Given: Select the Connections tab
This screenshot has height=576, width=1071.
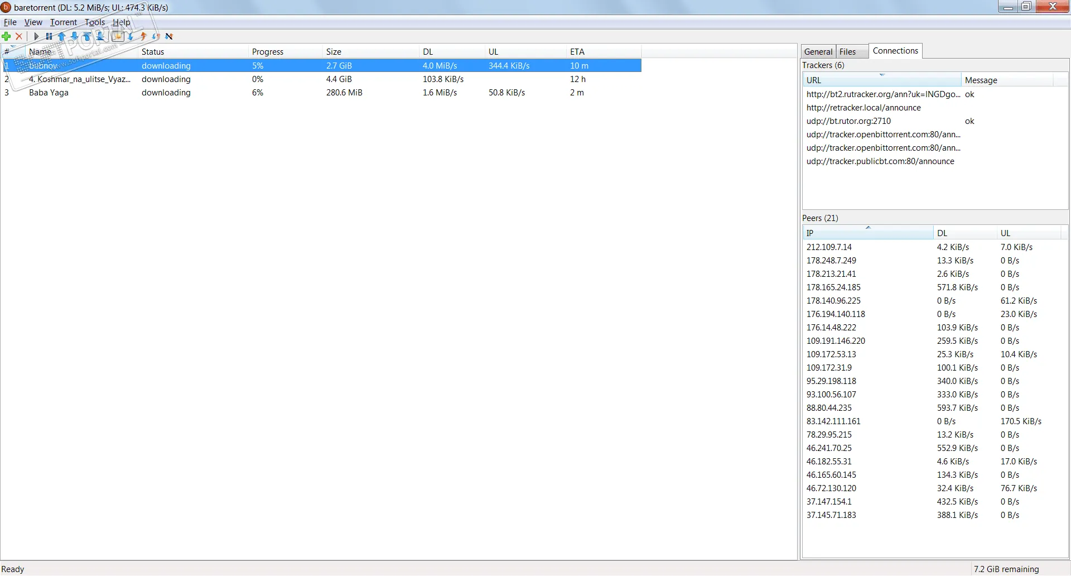Looking at the screenshot, I should pos(895,51).
